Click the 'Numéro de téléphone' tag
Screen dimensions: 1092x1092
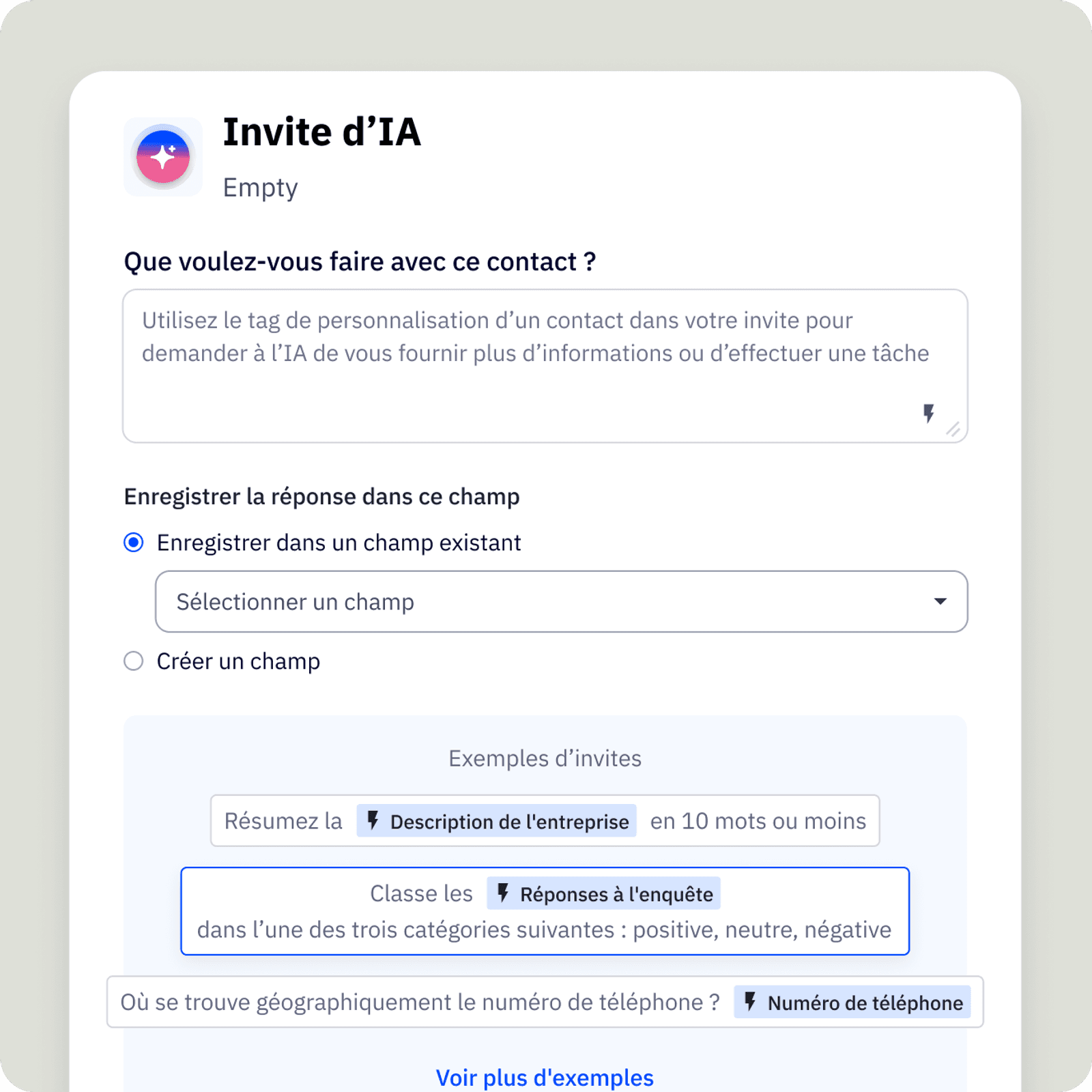[865, 1003]
